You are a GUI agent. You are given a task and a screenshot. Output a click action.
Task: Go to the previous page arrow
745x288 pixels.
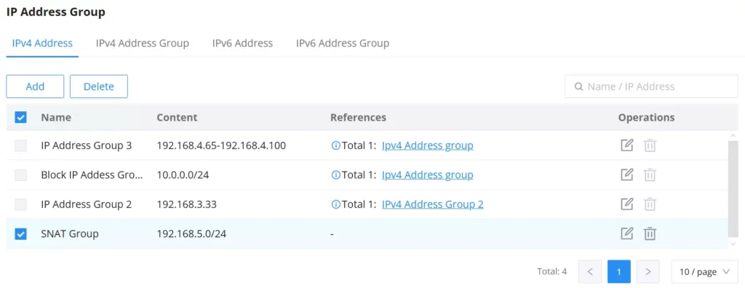(590, 272)
